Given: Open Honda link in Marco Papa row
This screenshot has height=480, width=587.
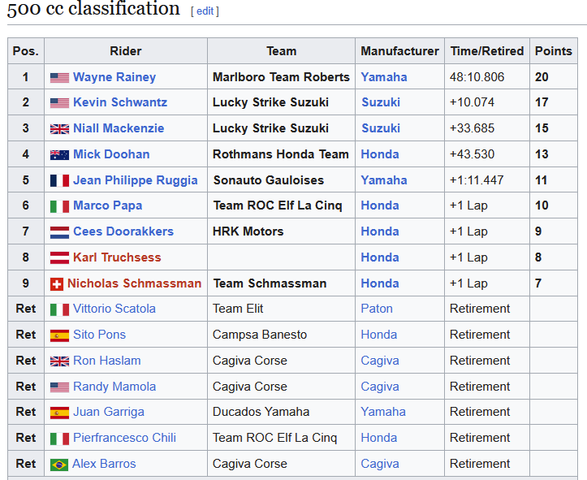Looking at the screenshot, I should (380, 205).
